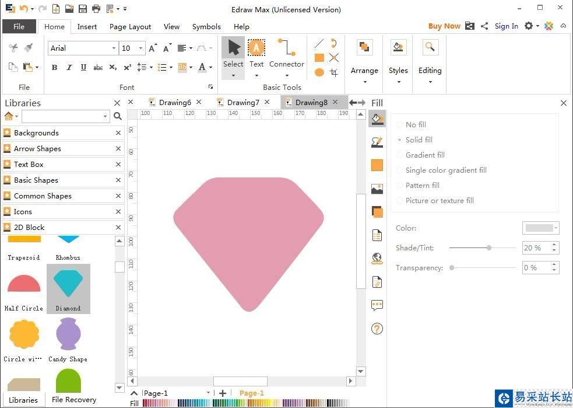
Task: Click the Shade/Tint slider handle
Action: (x=489, y=248)
